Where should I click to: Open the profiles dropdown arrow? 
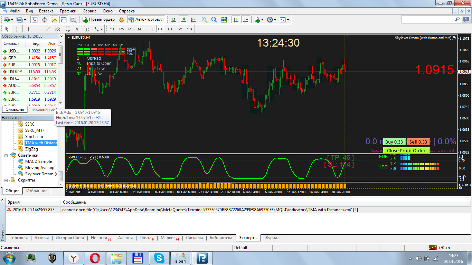[25, 20]
